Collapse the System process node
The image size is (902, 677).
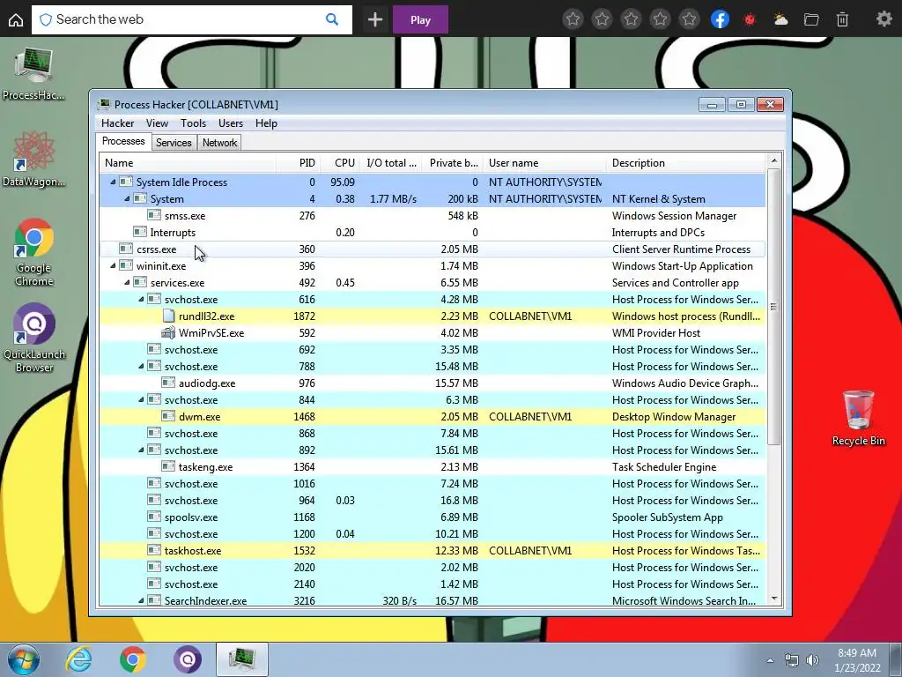click(x=127, y=198)
